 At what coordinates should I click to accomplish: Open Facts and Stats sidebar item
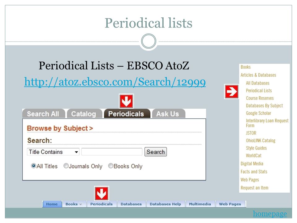[254, 172]
